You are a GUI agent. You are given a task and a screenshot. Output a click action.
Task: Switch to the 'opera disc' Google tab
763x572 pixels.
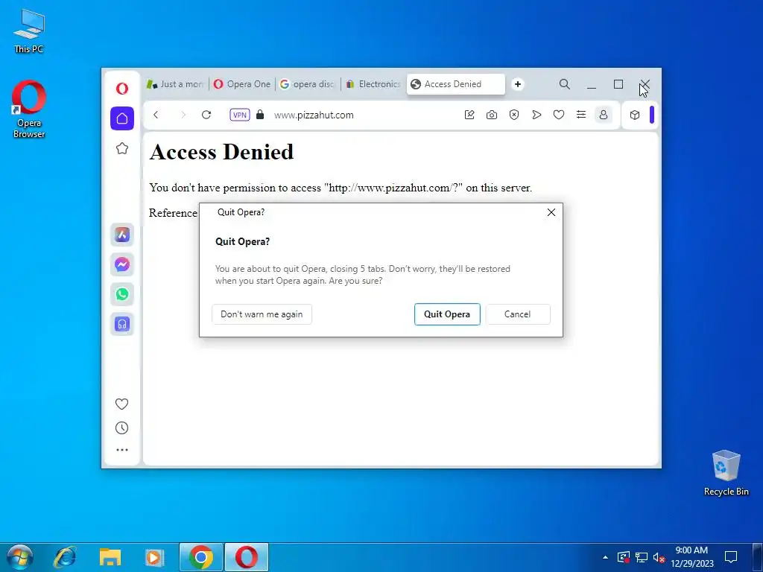308,84
